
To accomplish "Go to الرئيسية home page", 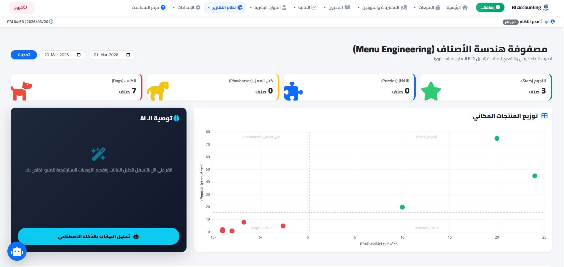I will (x=457, y=7).
